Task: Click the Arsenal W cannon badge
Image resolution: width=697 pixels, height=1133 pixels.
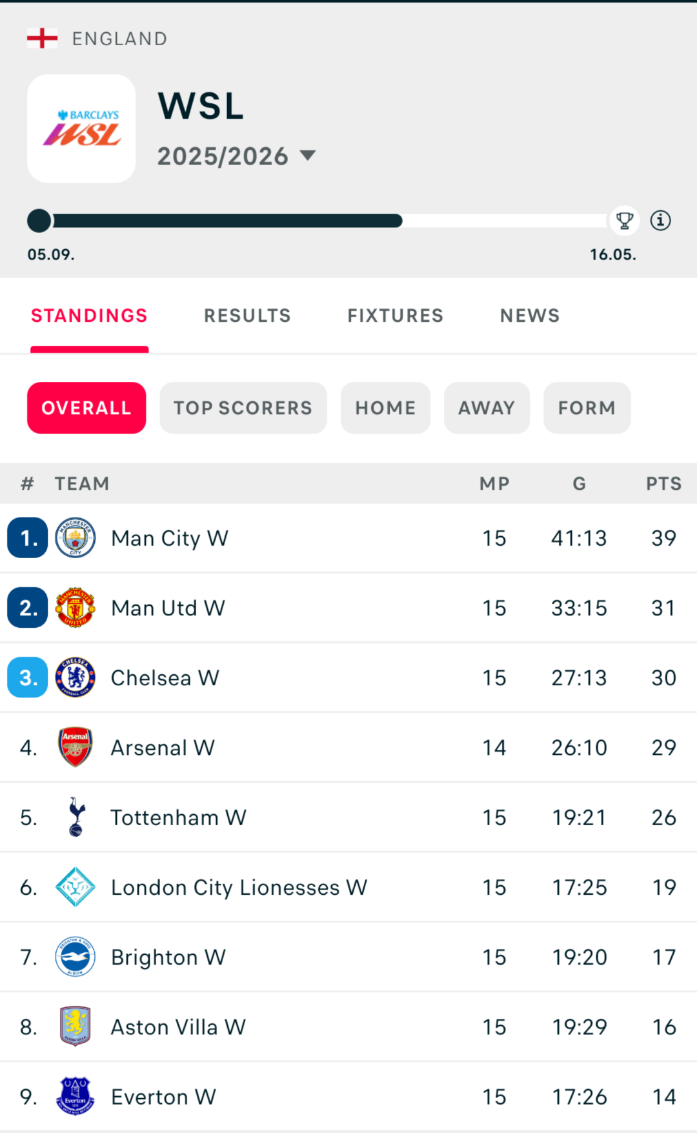Action: coord(75,747)
